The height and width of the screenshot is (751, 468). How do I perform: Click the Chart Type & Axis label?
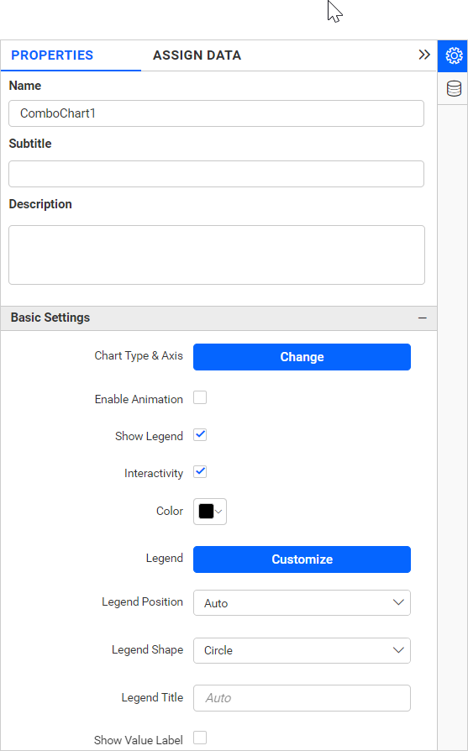point(139,356)
